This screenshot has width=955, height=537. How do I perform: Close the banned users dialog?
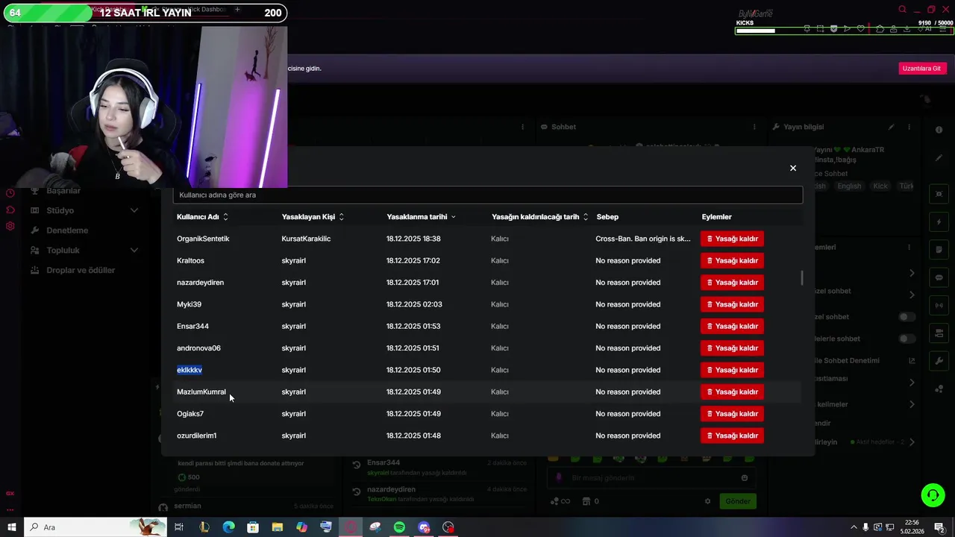[793, 168]
